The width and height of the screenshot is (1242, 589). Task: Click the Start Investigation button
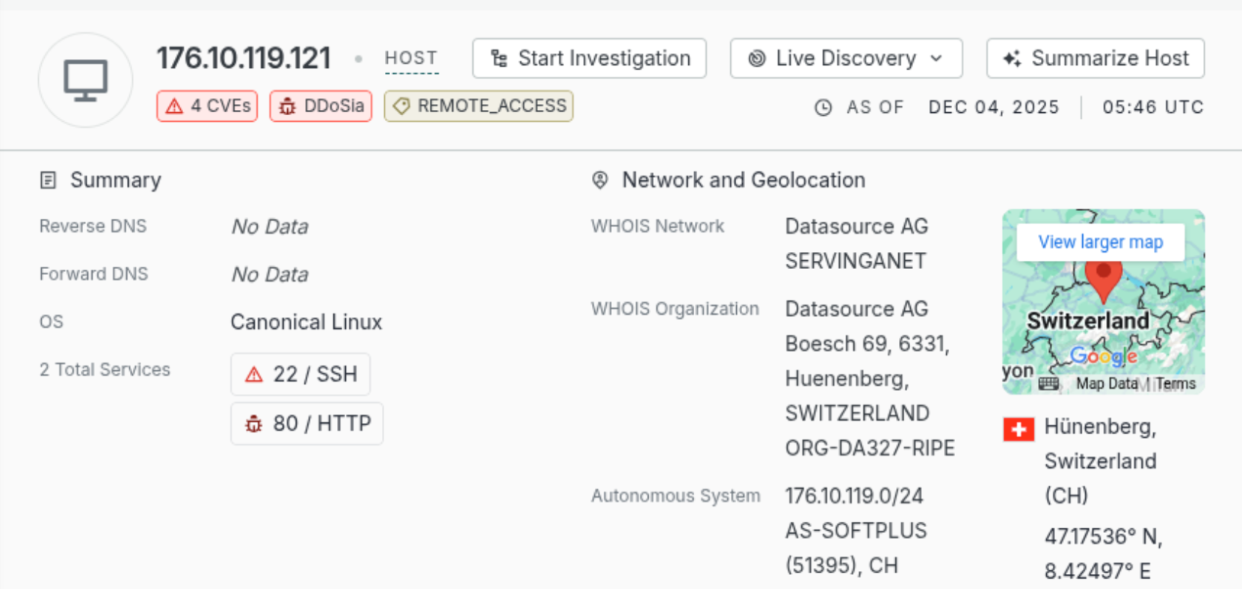pyautogui.click(x=589, y=58)
